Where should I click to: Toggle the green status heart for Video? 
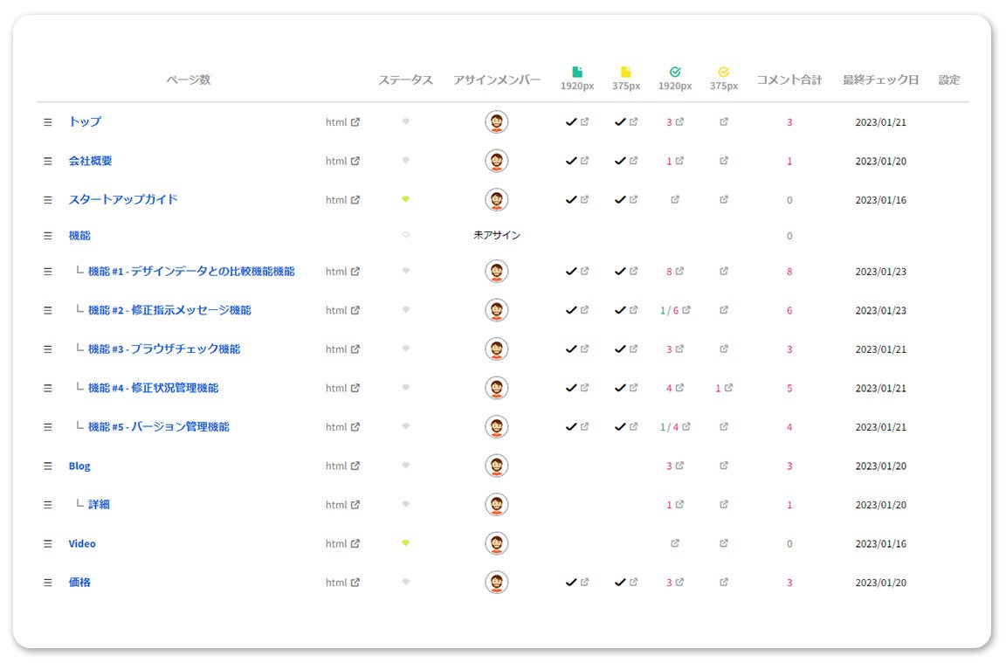(x=405, y=543)
